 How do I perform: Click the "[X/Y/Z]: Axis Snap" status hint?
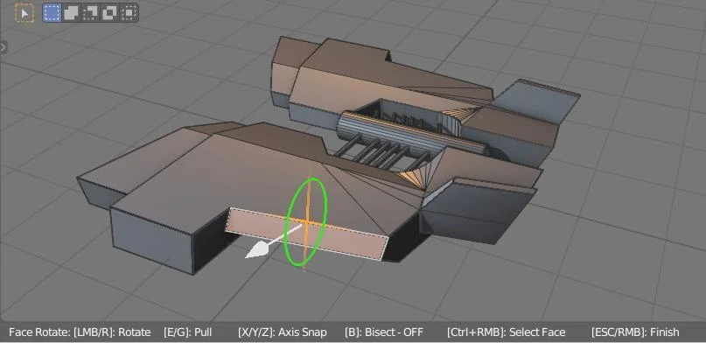pos(283,332)
